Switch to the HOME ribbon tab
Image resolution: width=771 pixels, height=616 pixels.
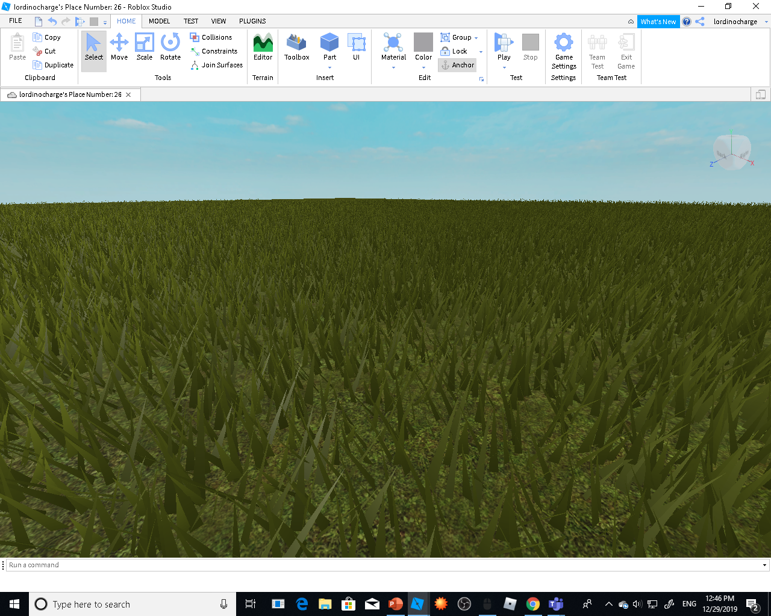click(x=126, y=21)
